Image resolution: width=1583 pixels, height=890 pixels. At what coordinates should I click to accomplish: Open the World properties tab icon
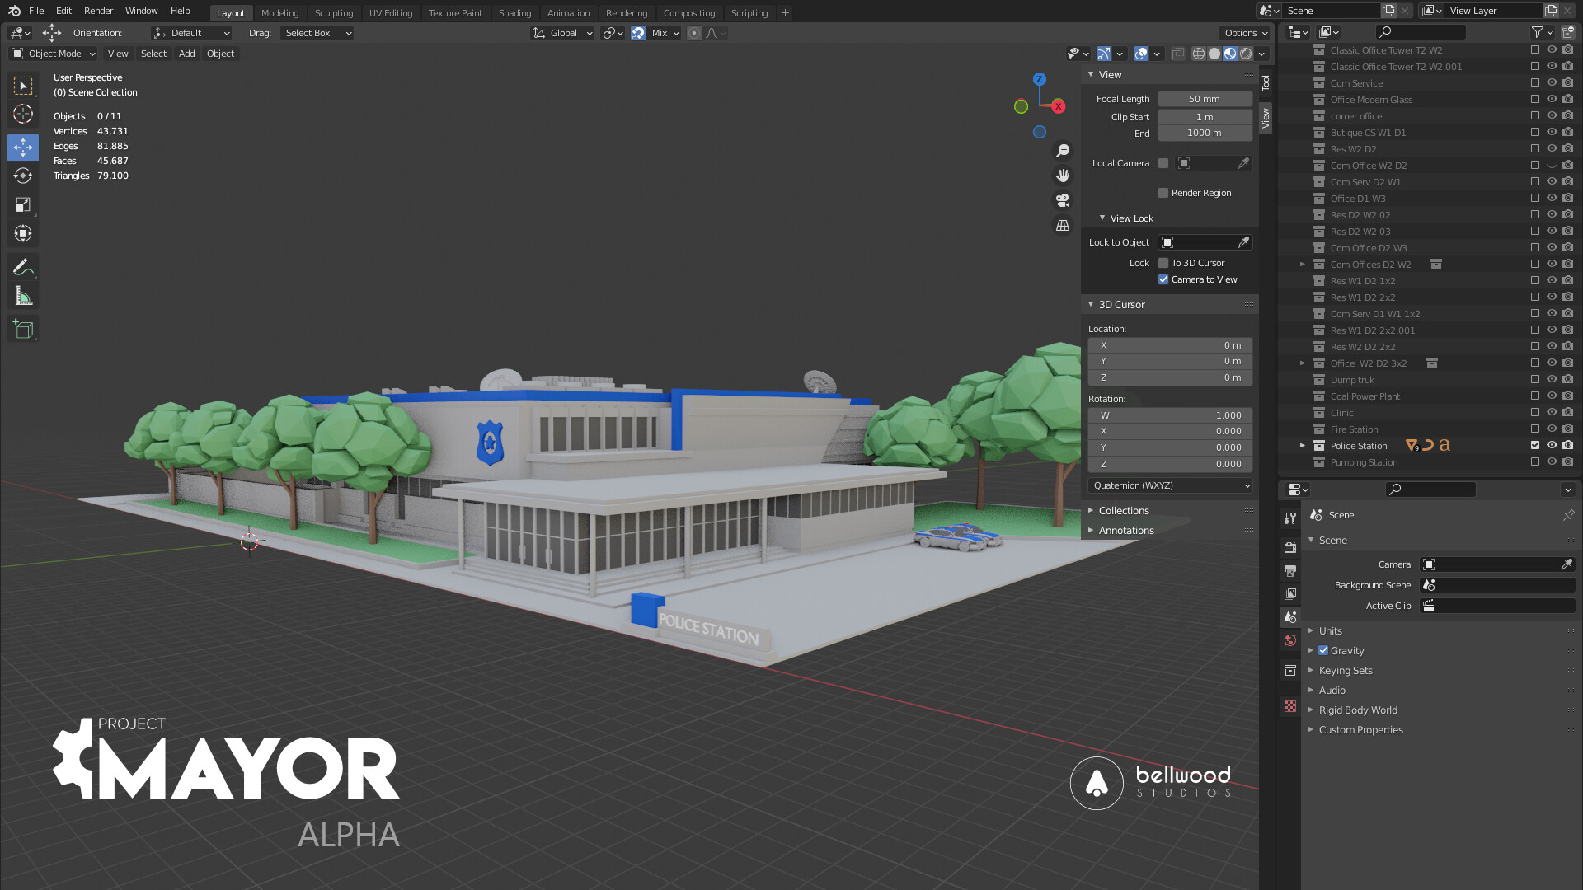[x=1290, y=640]
